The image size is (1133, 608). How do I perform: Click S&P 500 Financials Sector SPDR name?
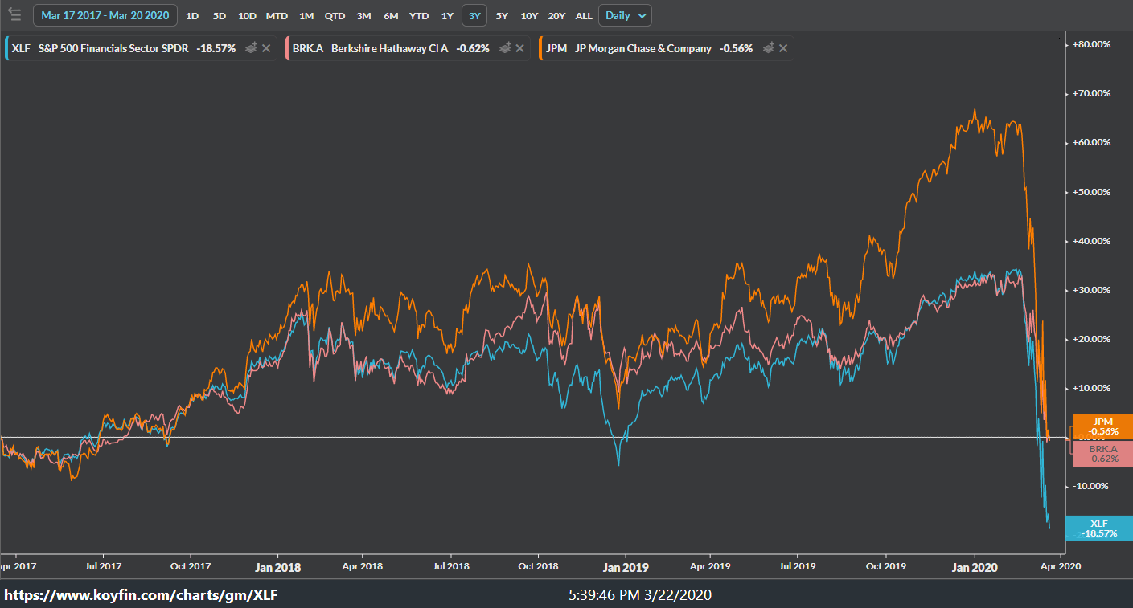(x=113, y=48)
